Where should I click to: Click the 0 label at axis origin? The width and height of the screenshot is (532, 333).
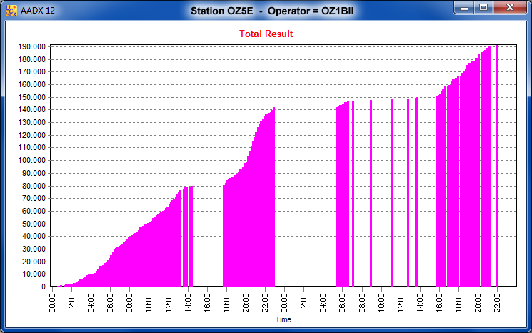[44, 287]
